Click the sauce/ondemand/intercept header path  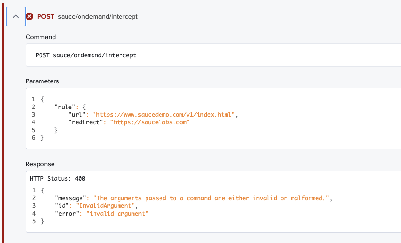pyautogui.click(x=98, y=16)
